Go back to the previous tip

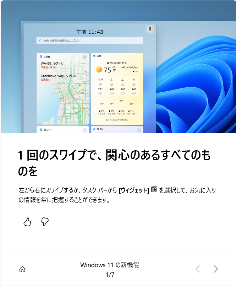[198, 269]
